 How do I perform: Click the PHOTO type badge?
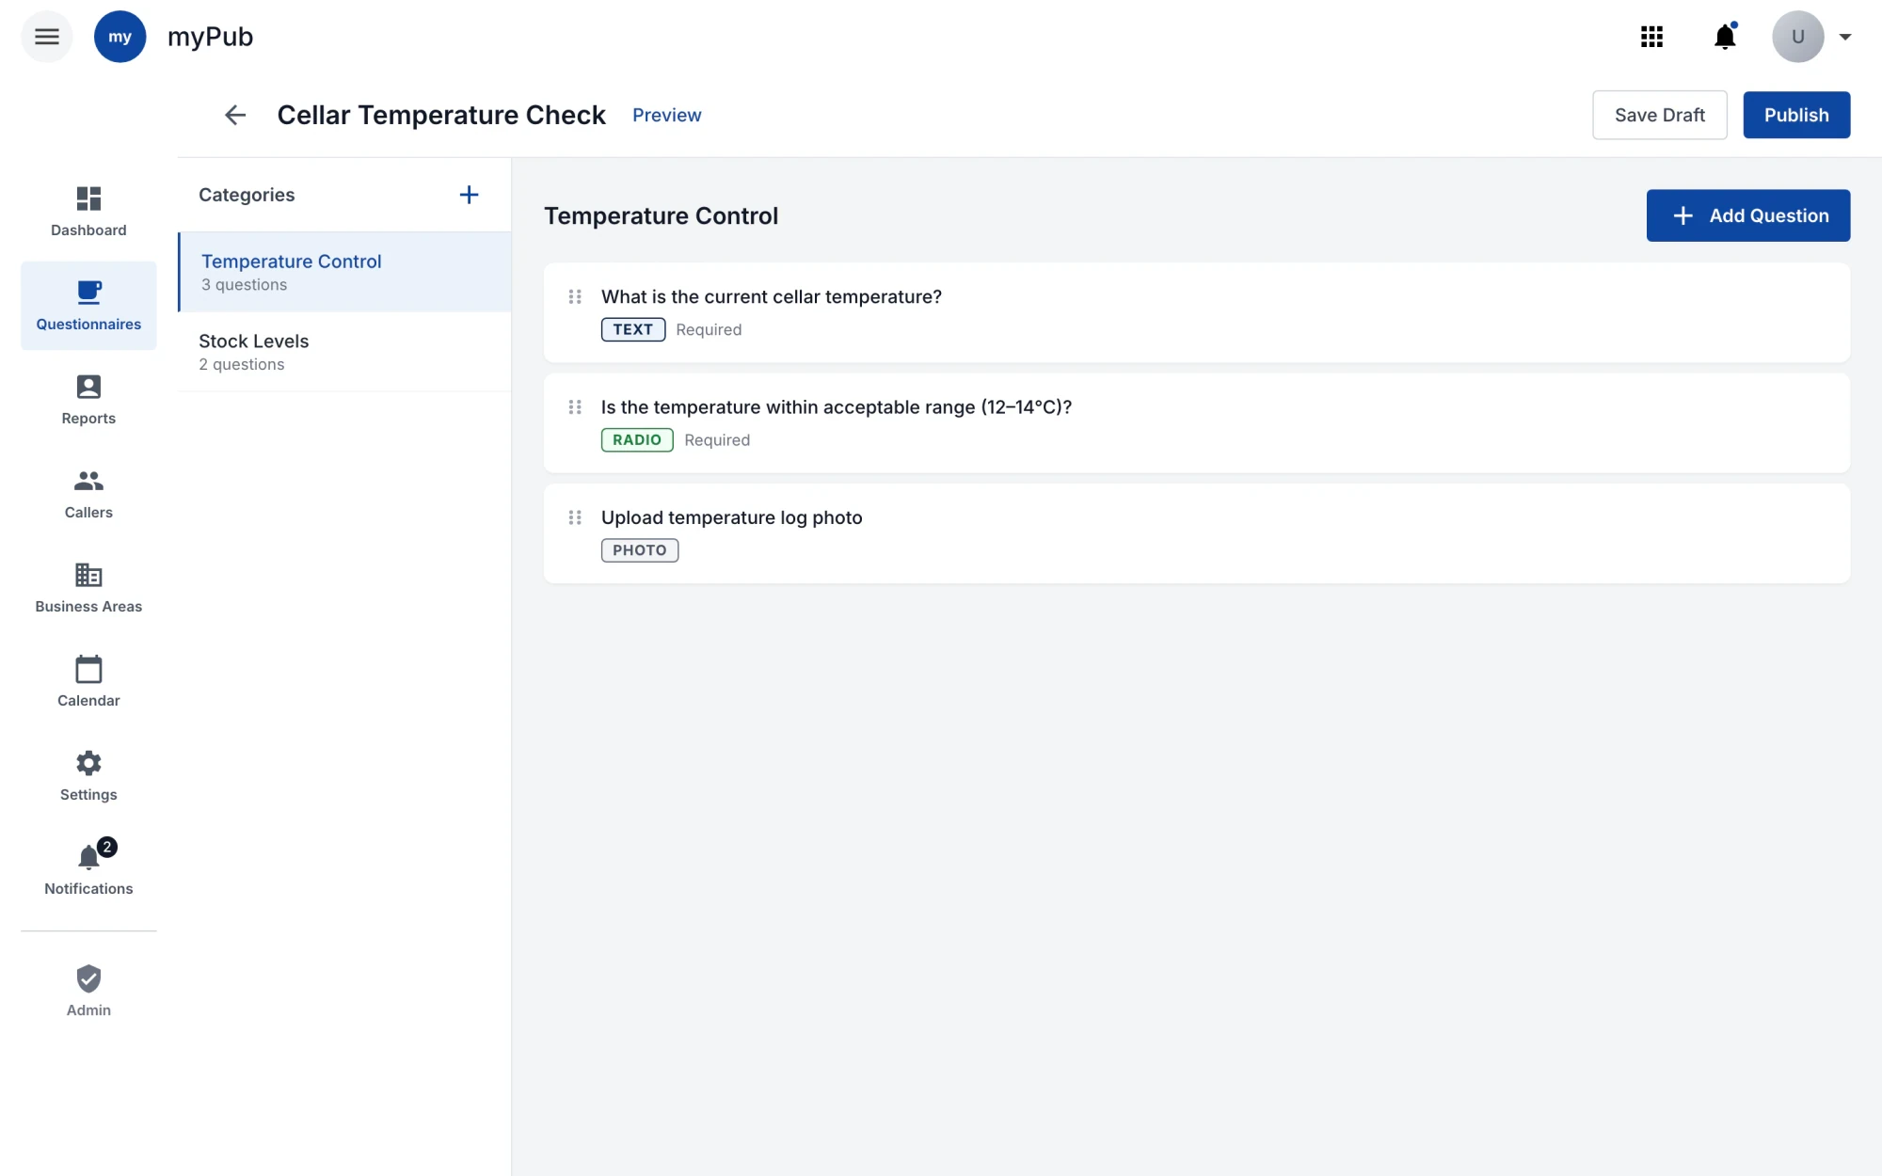(x=640, y=550)
